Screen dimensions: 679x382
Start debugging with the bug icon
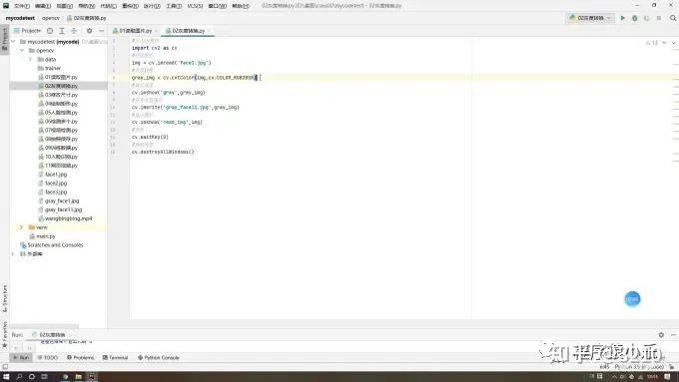point(635,18)
